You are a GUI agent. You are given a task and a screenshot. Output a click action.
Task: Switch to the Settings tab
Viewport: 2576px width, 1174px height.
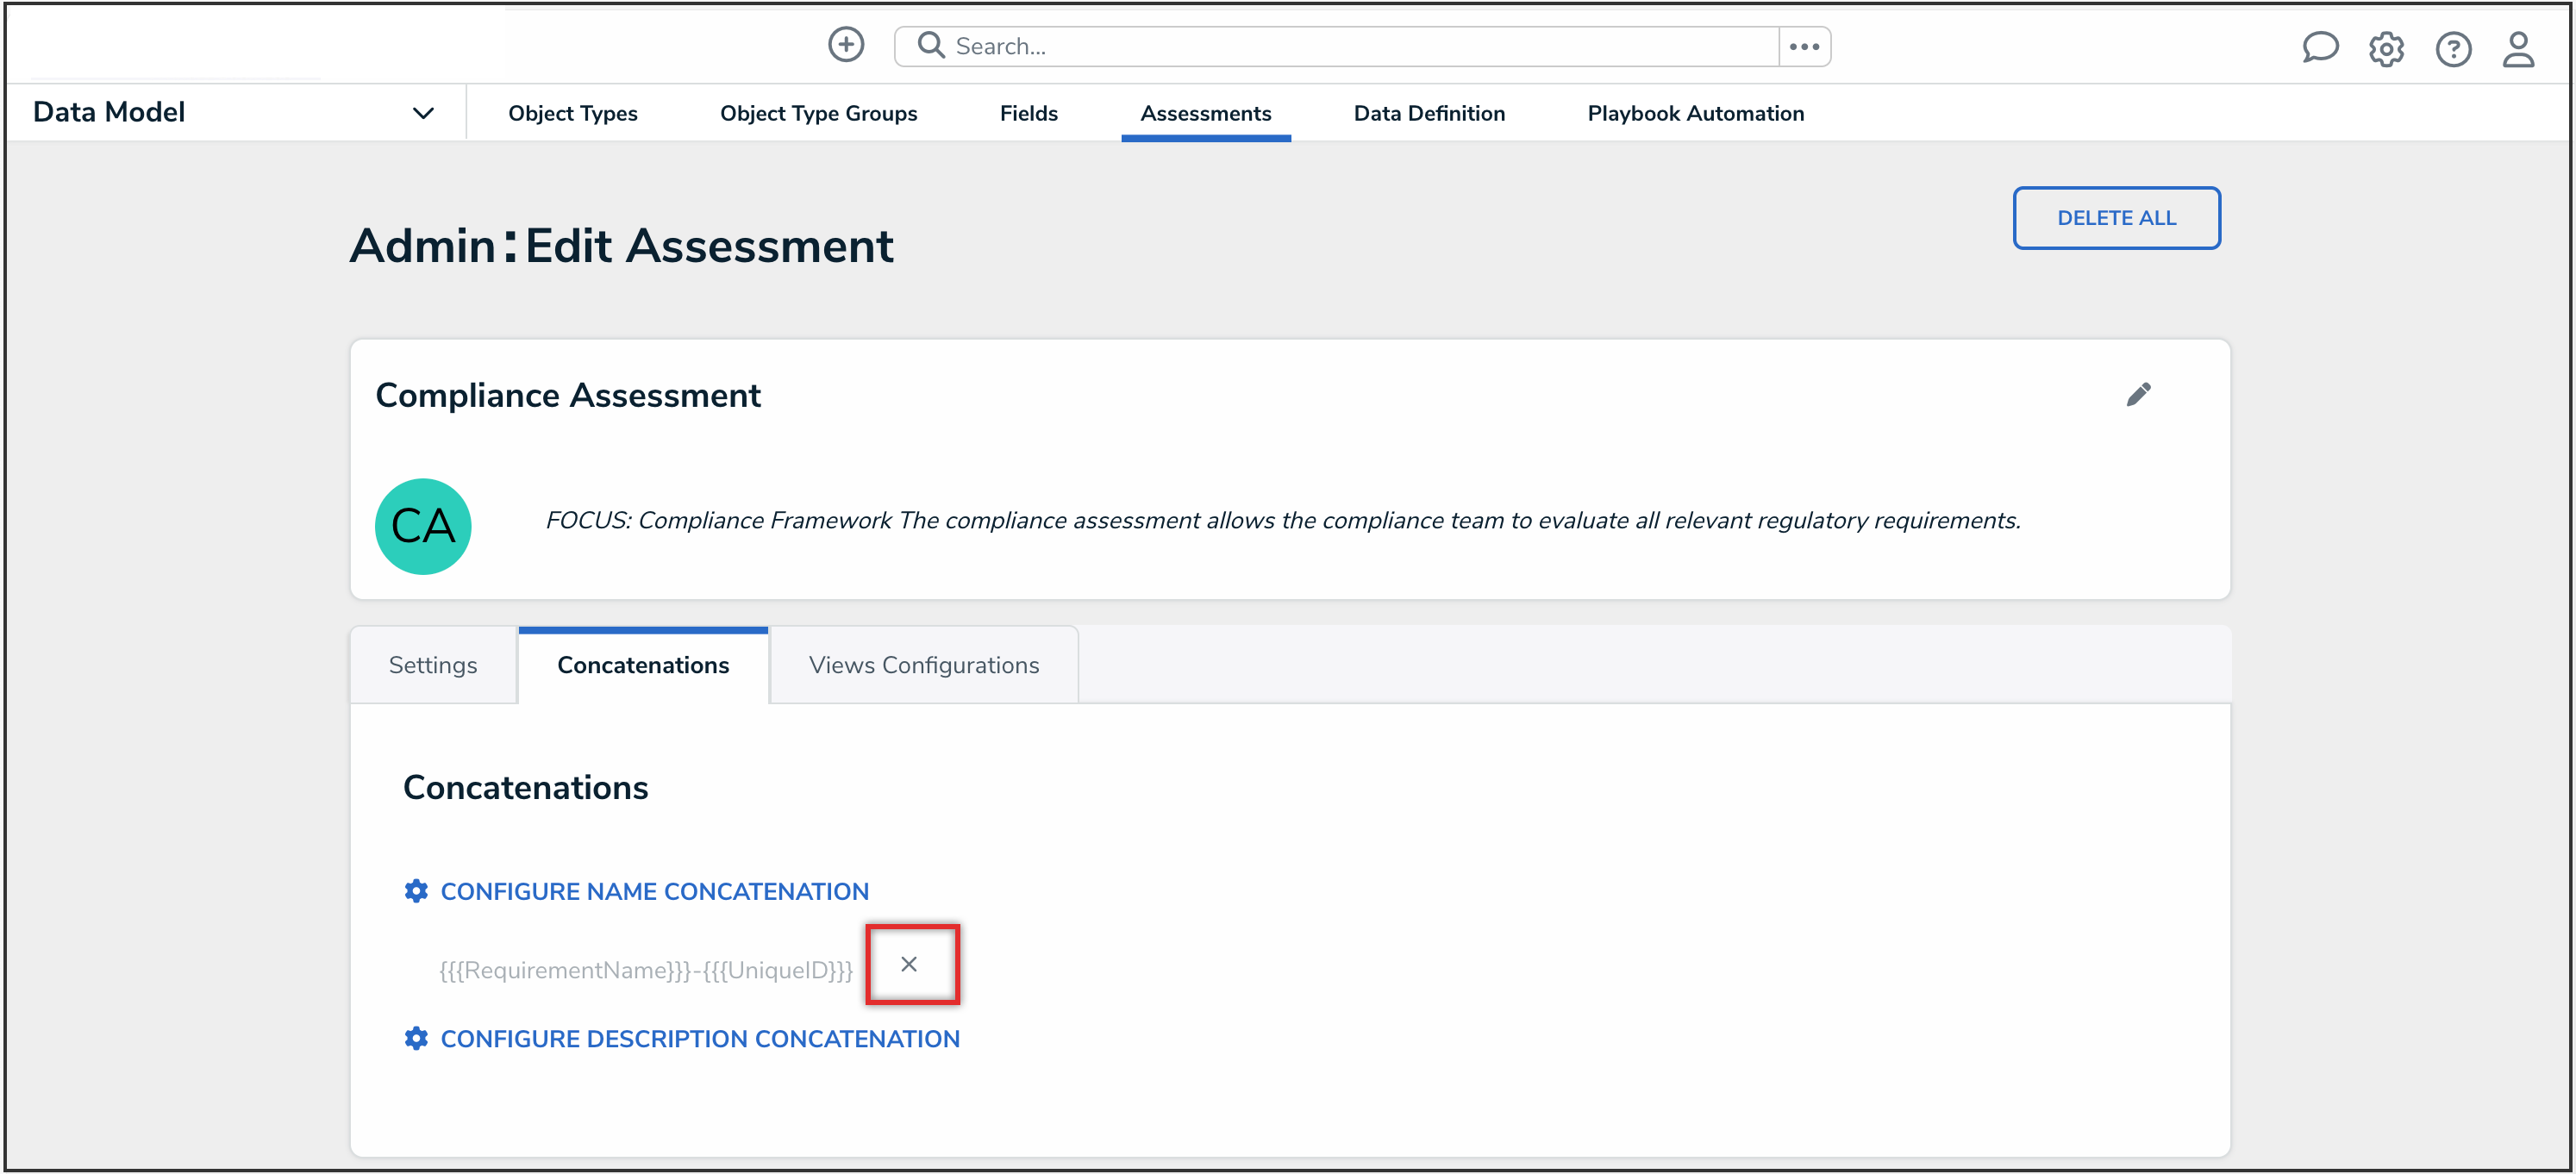pyautogui.click(x=432, y=665)
